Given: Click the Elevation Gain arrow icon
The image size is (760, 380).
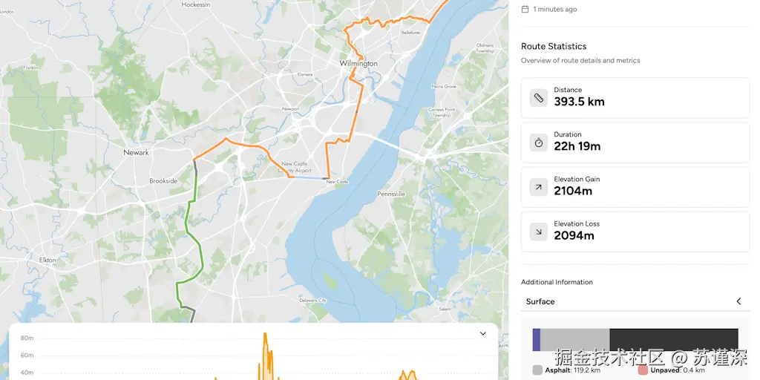Looking at the screenshot, I should click(539, 187).
